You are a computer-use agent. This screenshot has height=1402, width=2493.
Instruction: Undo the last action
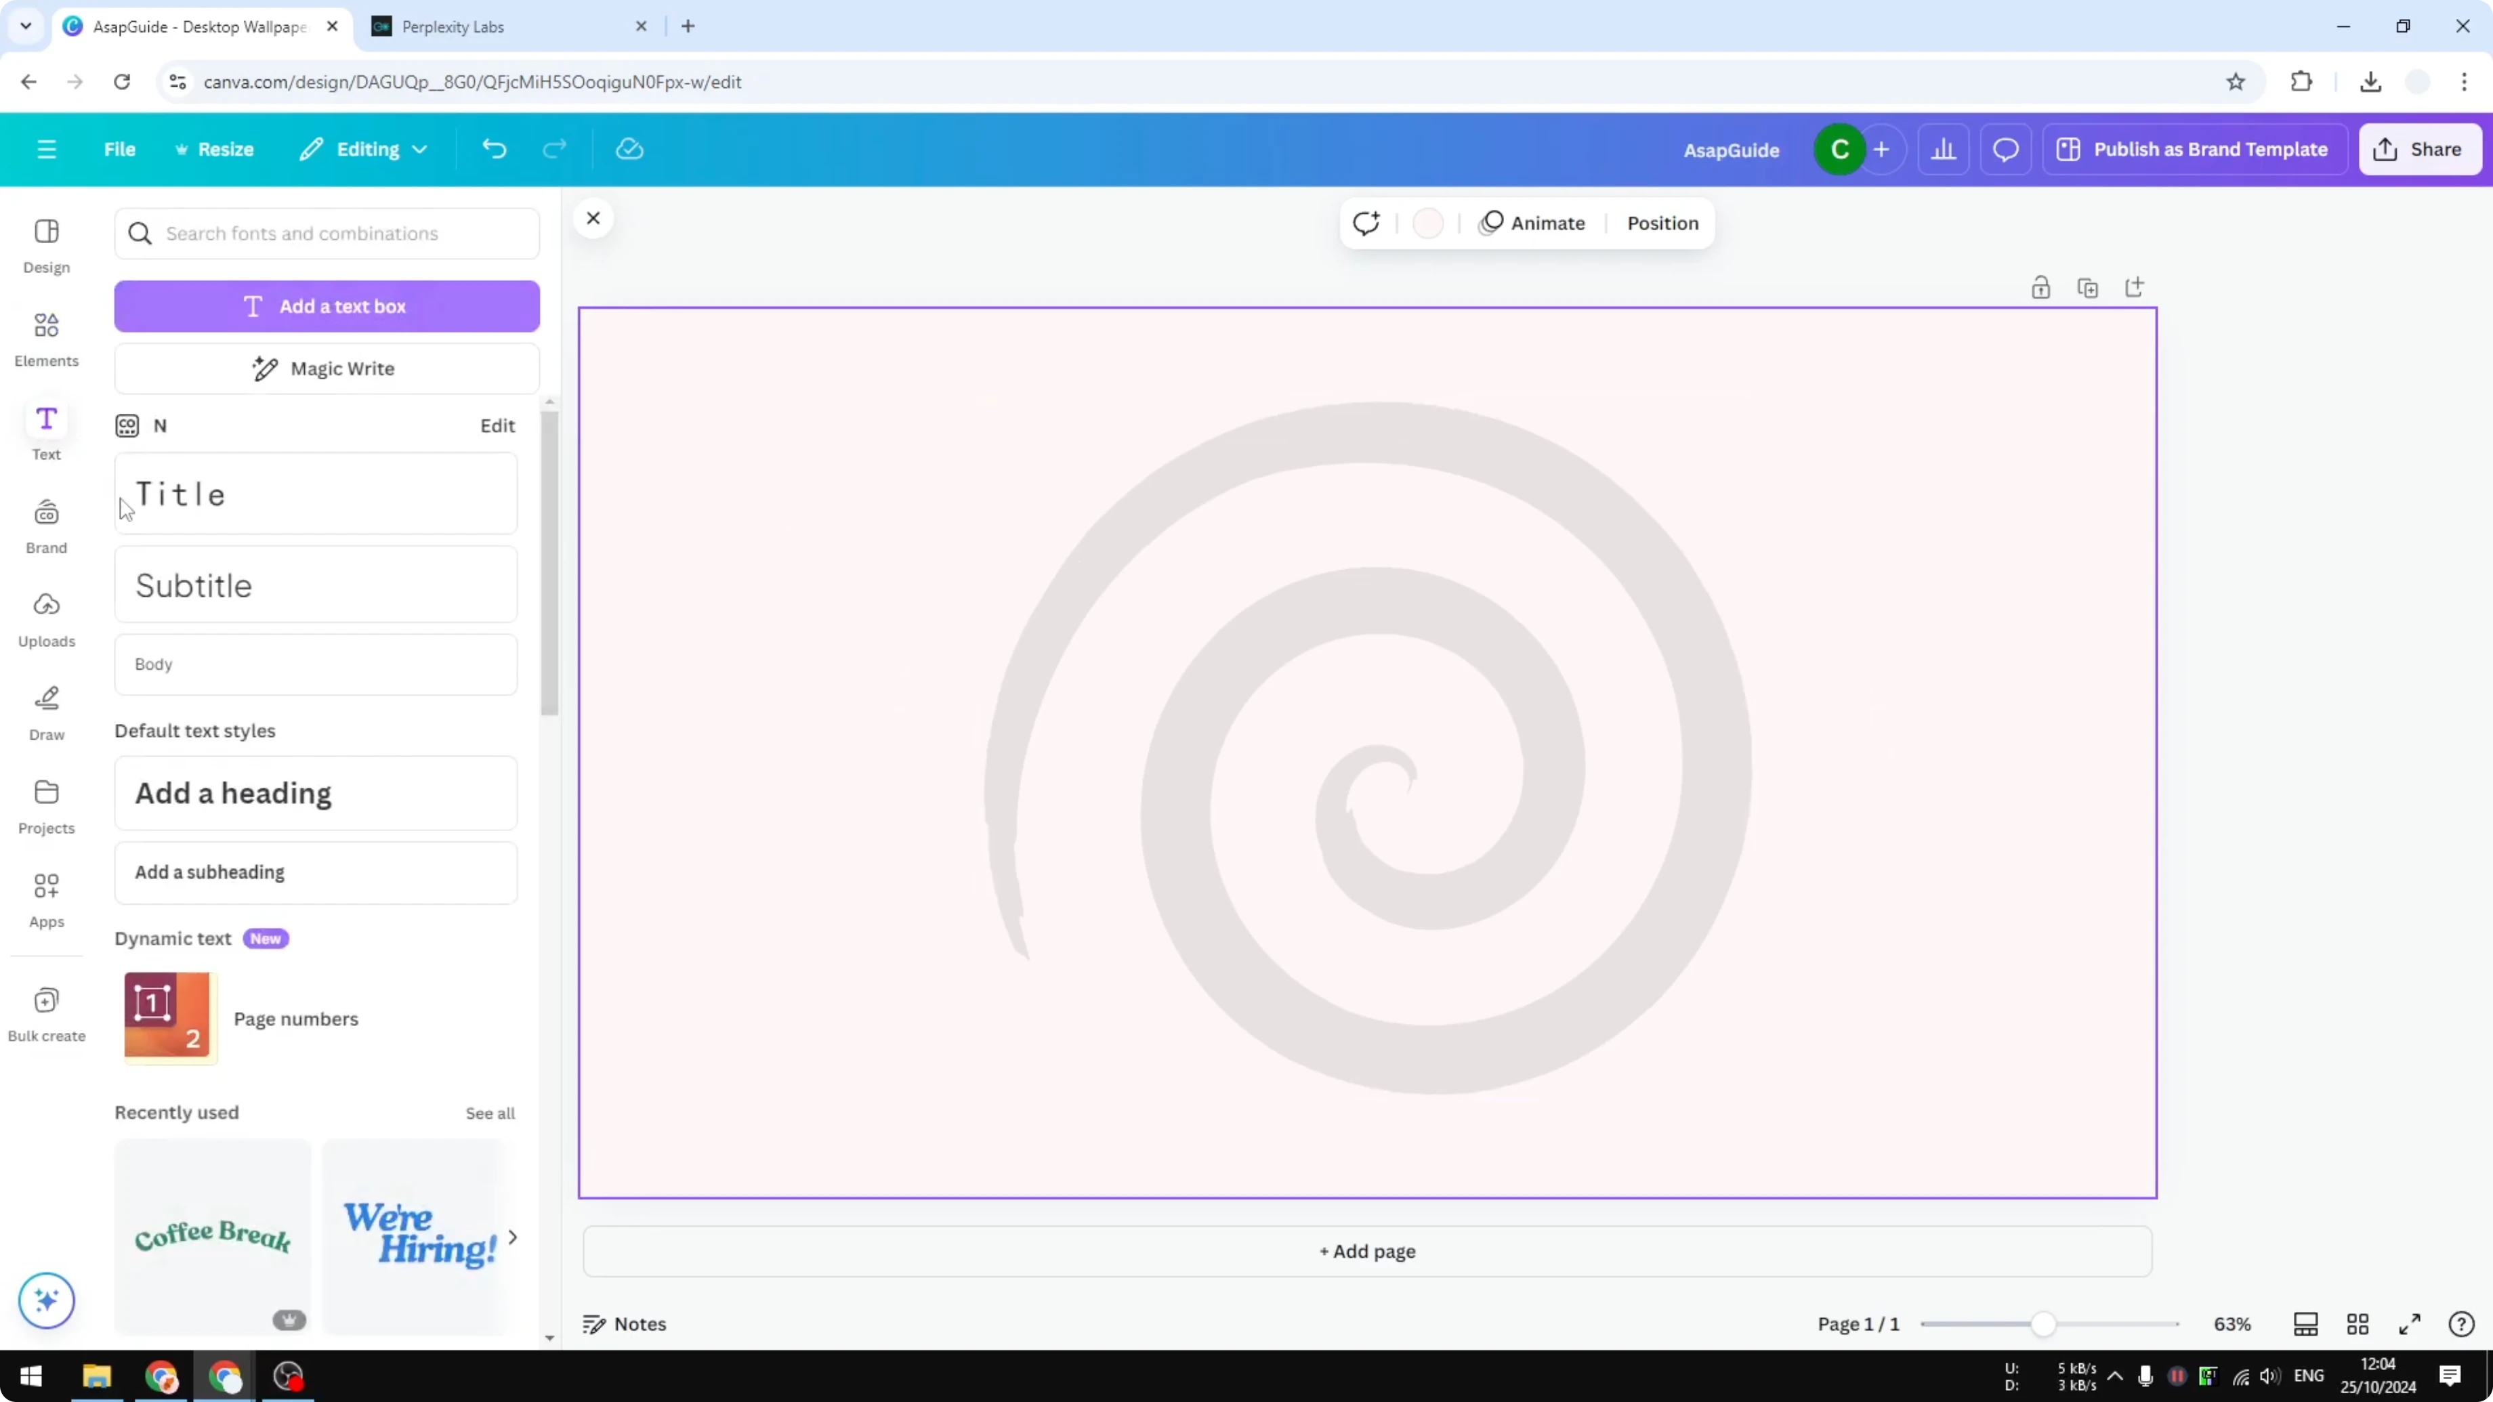tap(494, 148)
